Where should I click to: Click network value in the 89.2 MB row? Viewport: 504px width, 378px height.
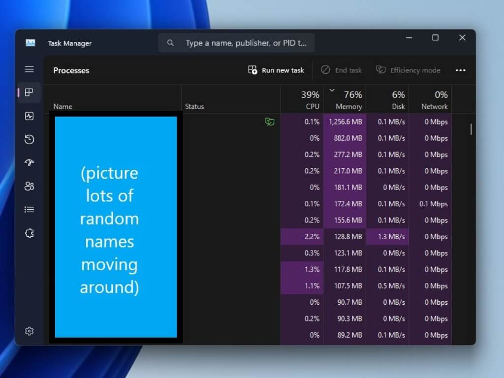coord(436,335)
